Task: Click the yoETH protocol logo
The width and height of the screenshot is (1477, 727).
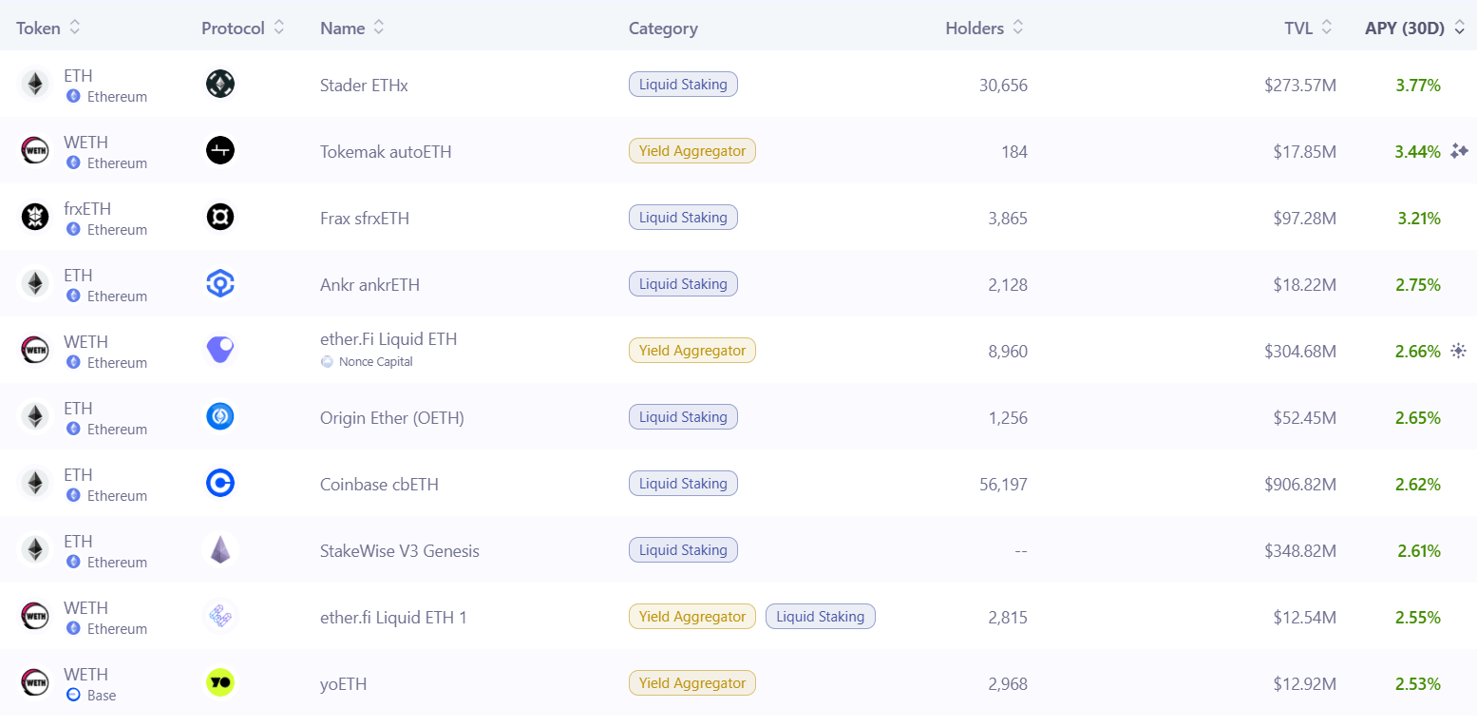Action: [x=220, y=683]
